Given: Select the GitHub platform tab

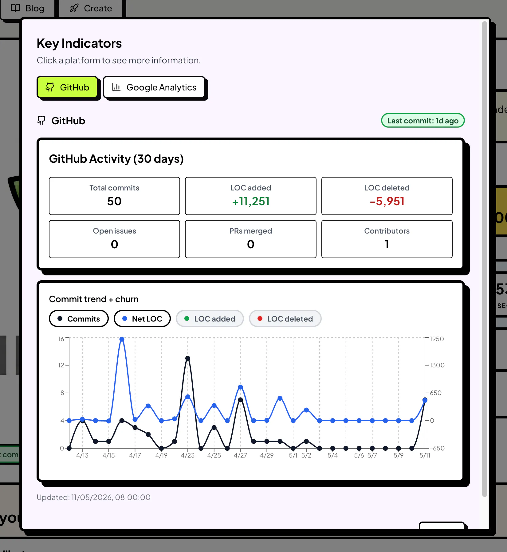Looking at the screenshot, I should click(67, 87).
